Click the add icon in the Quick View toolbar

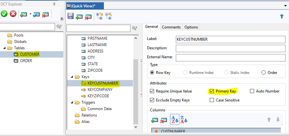pyautogui.click(x=79, y=16)
